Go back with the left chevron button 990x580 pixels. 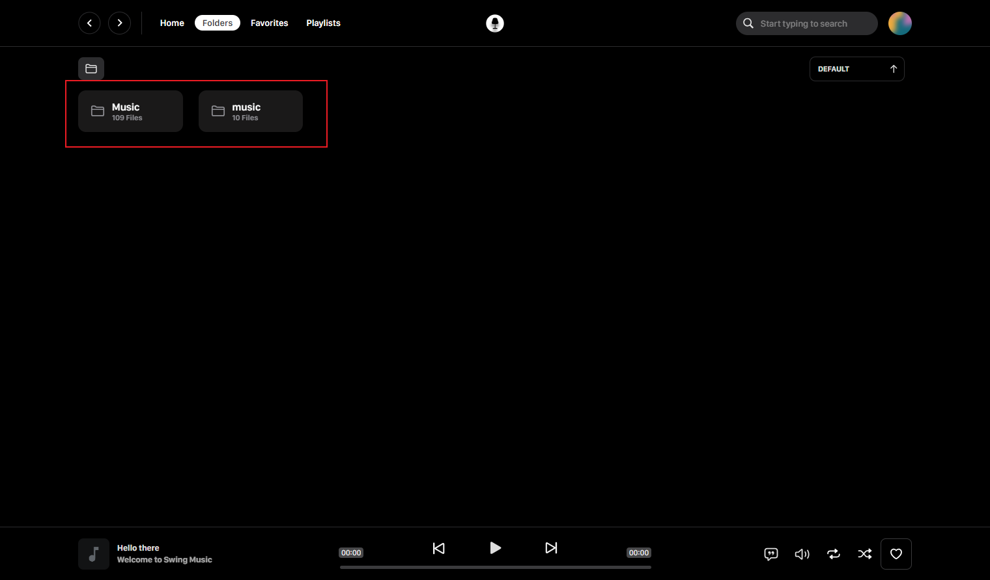coord(89,23)
